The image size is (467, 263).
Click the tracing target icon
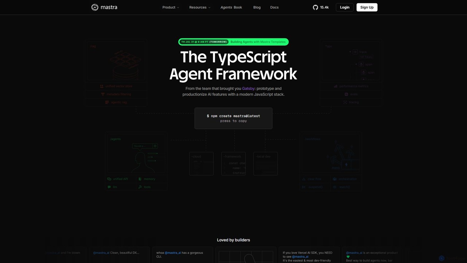point(345,102)
